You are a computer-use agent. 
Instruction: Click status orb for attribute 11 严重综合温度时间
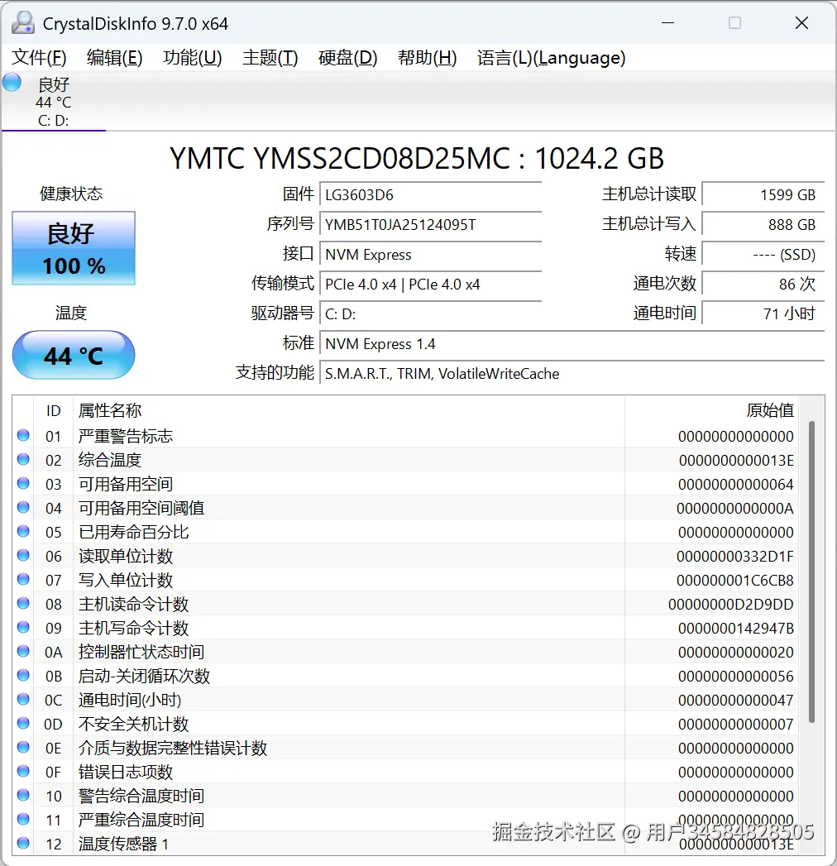point(23,819)
